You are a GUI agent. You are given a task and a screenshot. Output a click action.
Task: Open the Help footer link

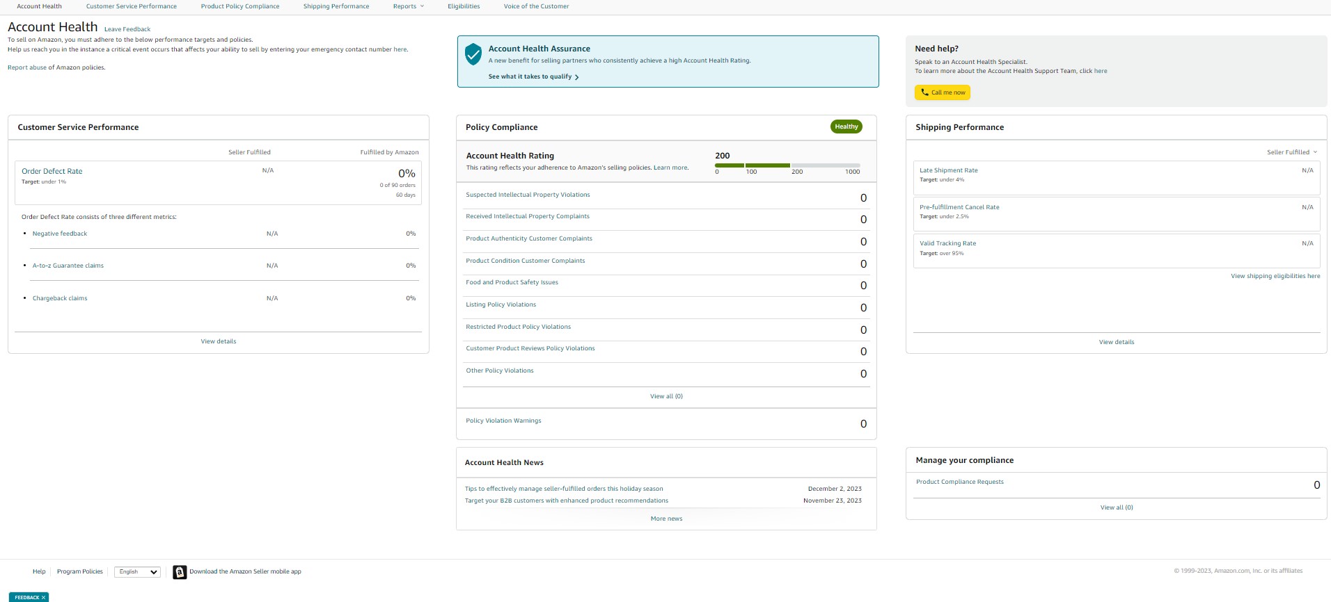pyautogui.click(x=39, y=571)
